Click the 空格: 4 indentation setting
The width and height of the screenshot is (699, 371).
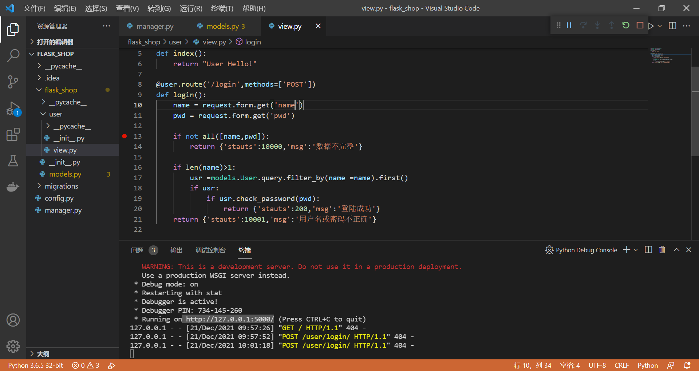tap(570, 365)
